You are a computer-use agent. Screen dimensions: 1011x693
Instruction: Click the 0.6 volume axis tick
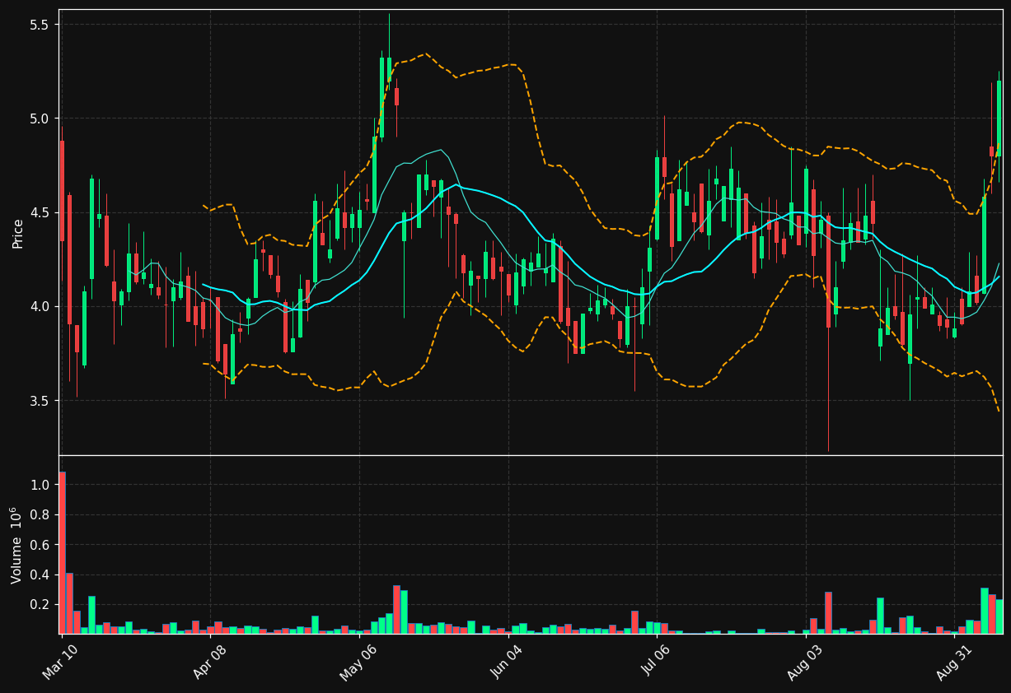point(40,545)
